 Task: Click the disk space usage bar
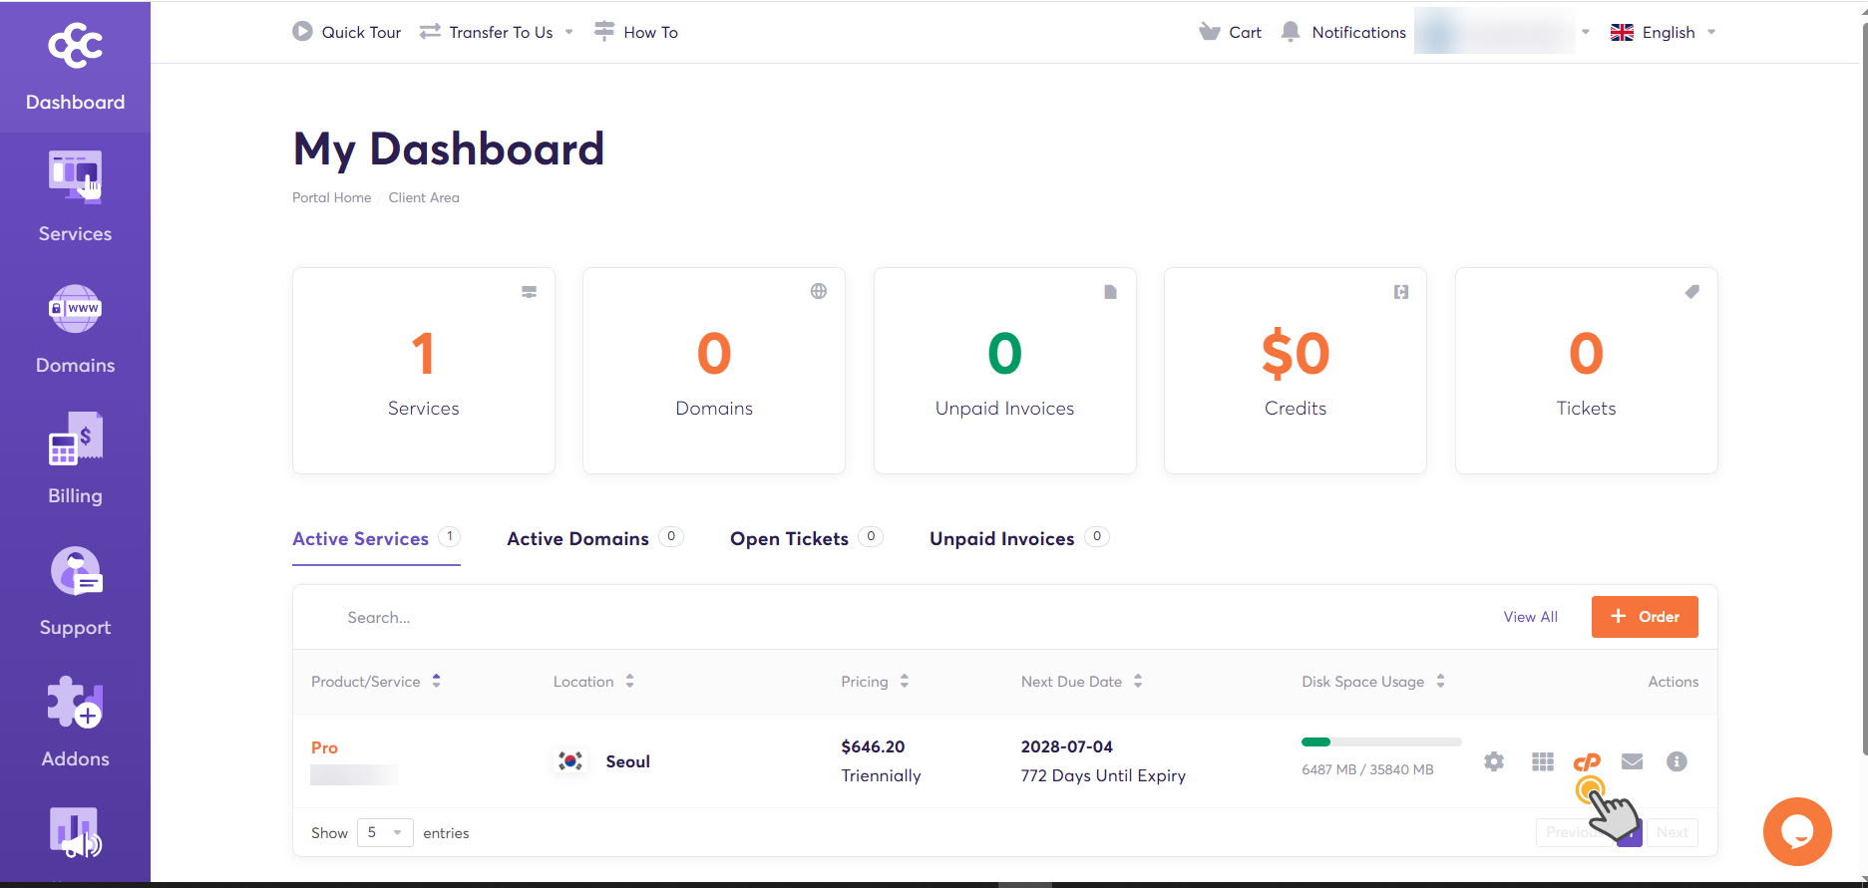pyautogui.click(x=1381, y=742)
